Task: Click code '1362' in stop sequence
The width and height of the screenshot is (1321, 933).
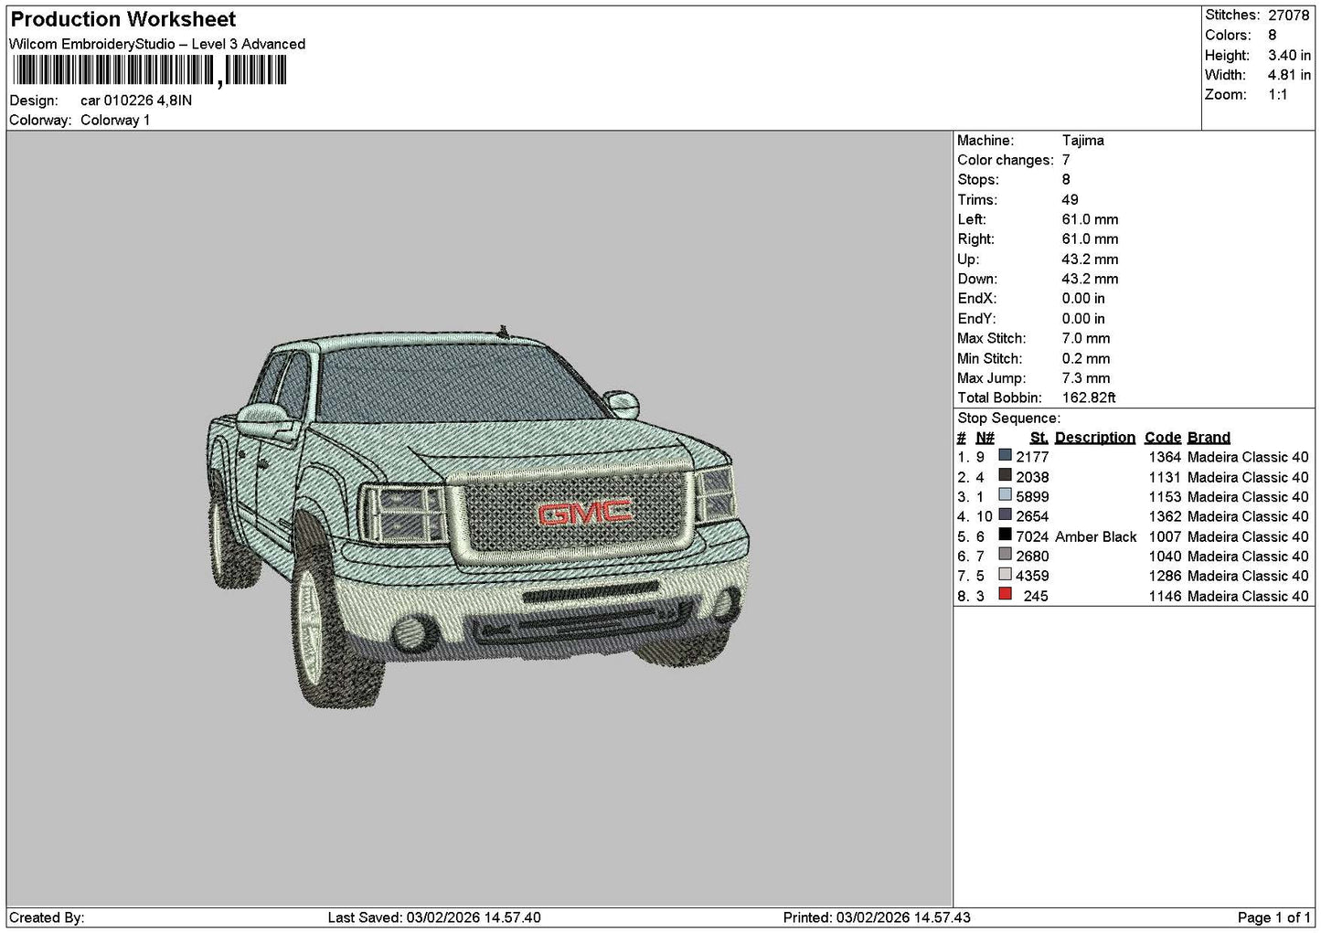Action: pos(1165,516)
